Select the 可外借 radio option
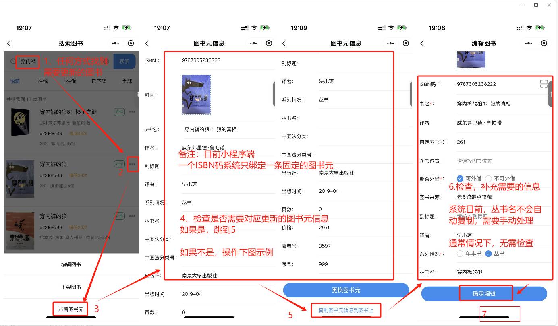This screenshot has width=558, height=326. pos(460,178)
